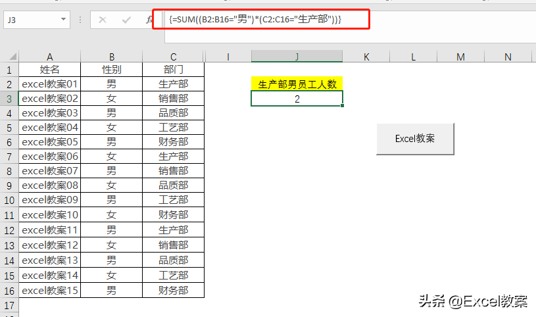Click cell excel教案06
The image size is (536, 317).
coord(49,157)
